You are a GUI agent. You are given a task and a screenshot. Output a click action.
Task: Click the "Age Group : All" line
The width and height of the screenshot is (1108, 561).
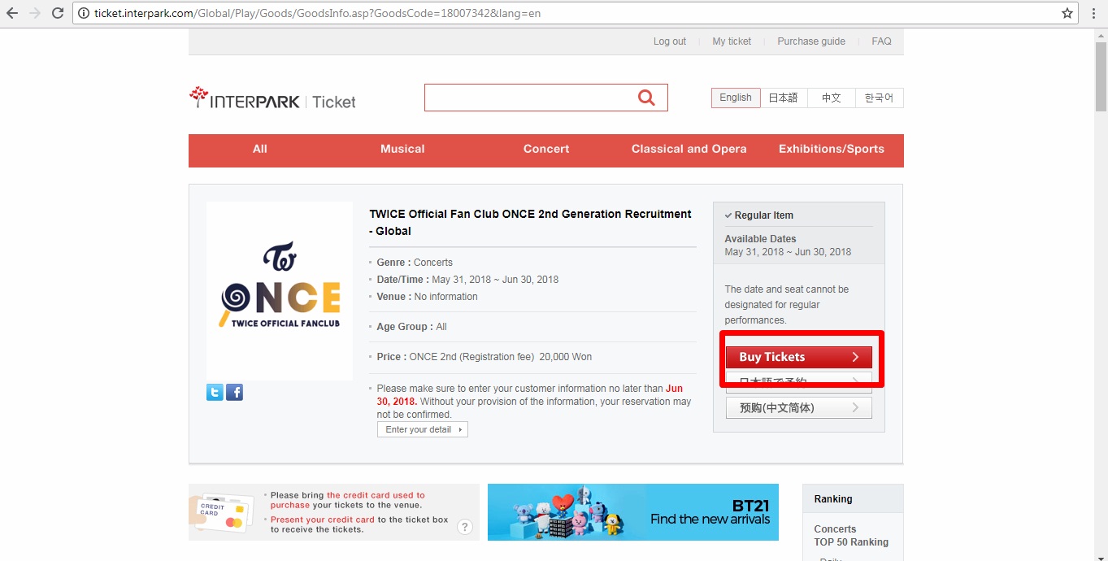411,327
